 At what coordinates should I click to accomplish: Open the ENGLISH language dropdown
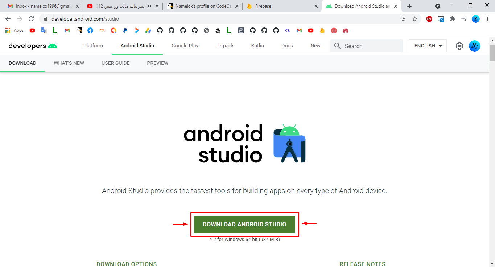pos(428,46)
